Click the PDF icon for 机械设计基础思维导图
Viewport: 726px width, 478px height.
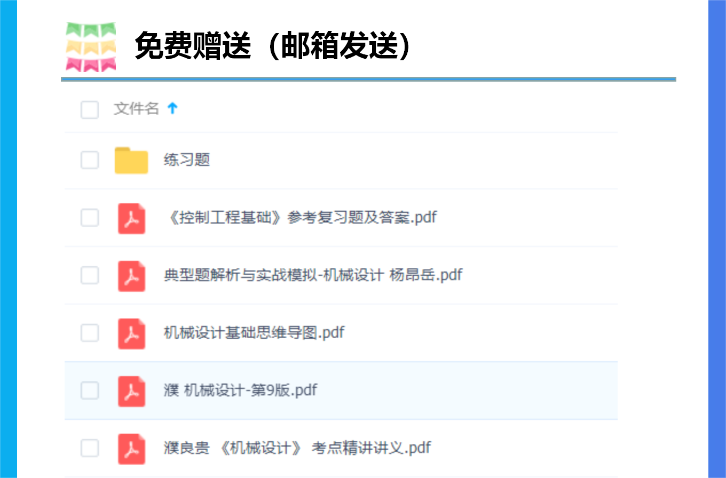(131, 333)
